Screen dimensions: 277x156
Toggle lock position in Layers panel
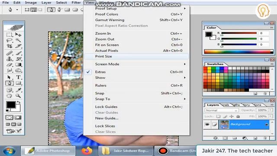point(232,117)
